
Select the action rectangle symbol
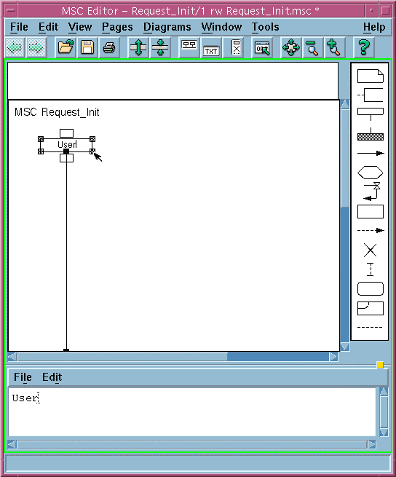[370, 211]
